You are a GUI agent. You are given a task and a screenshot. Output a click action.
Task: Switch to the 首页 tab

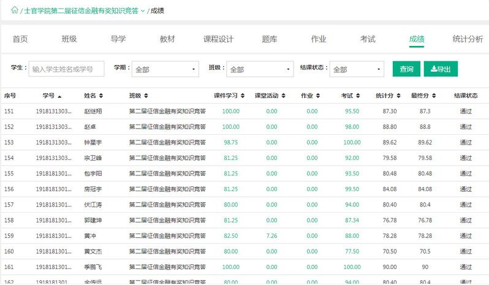(x=20, y=39)
